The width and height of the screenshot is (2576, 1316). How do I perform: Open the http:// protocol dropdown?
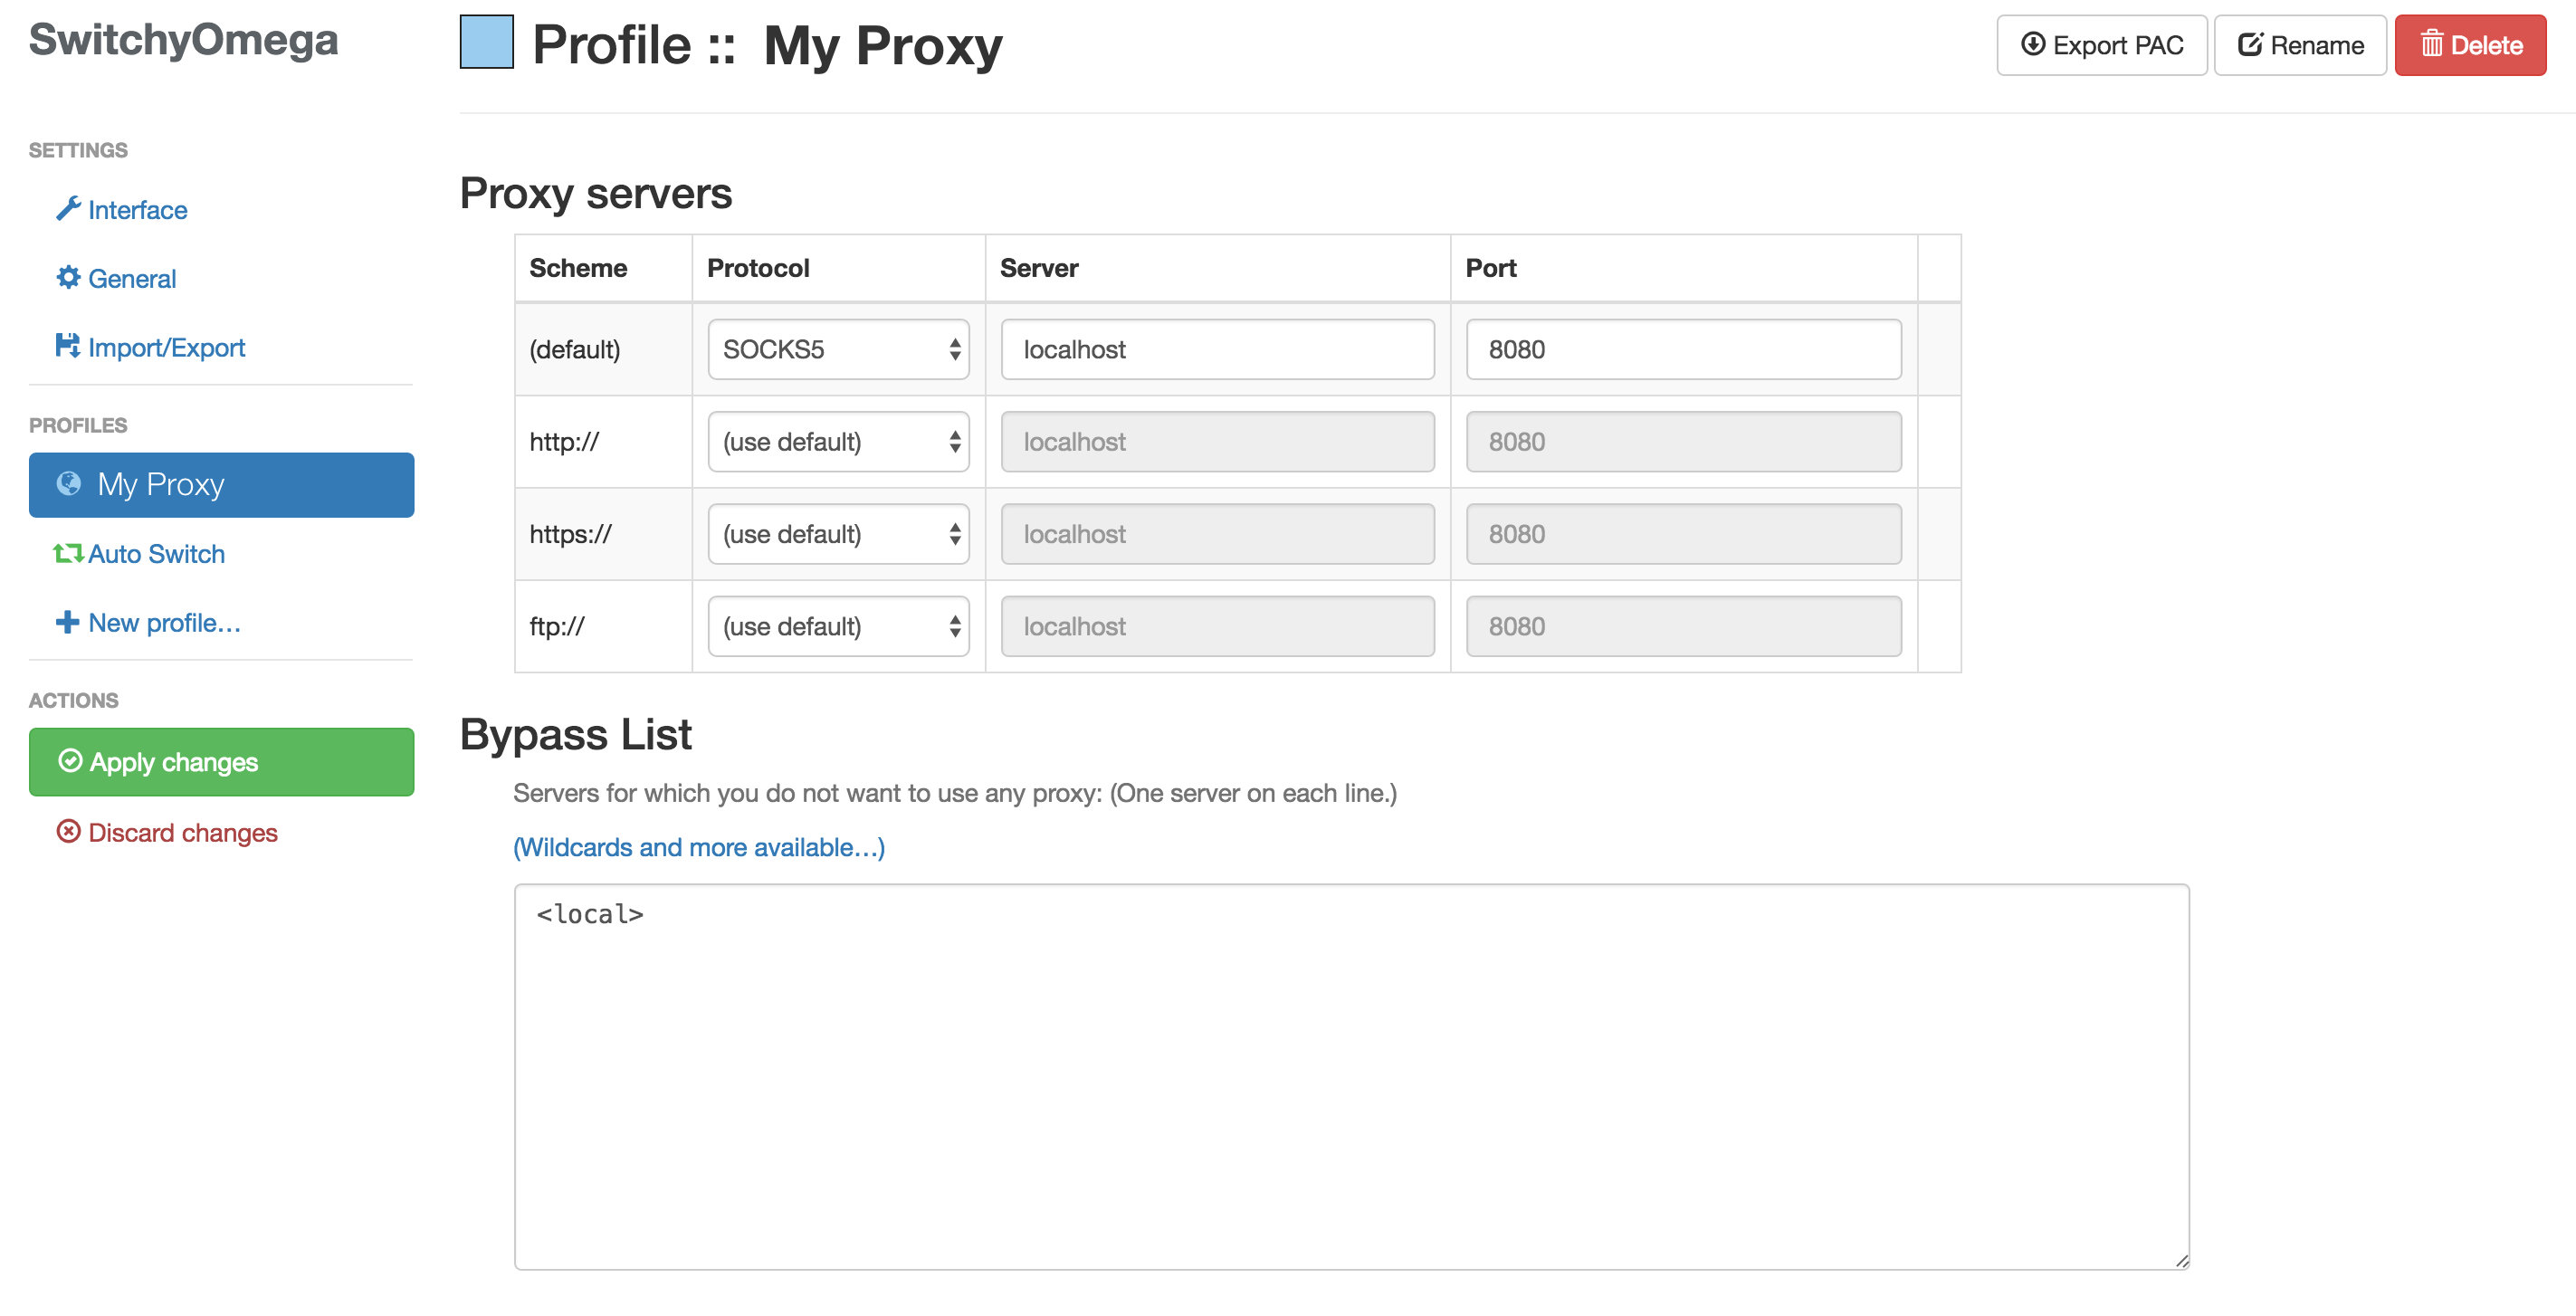point(838,441)
